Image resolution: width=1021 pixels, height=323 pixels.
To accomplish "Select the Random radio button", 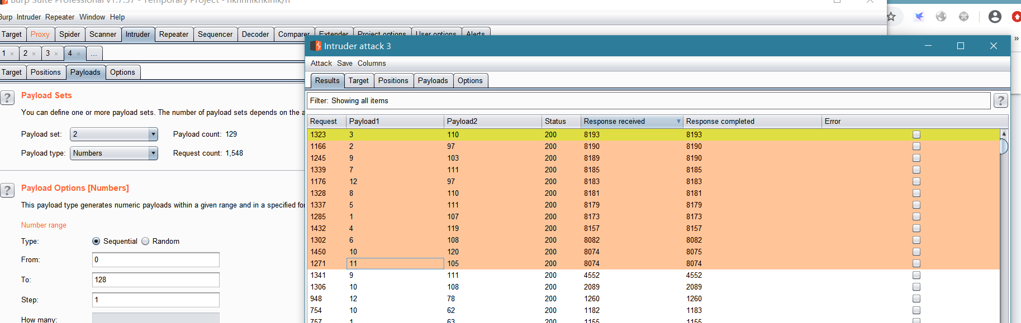I will click(145, 241).
